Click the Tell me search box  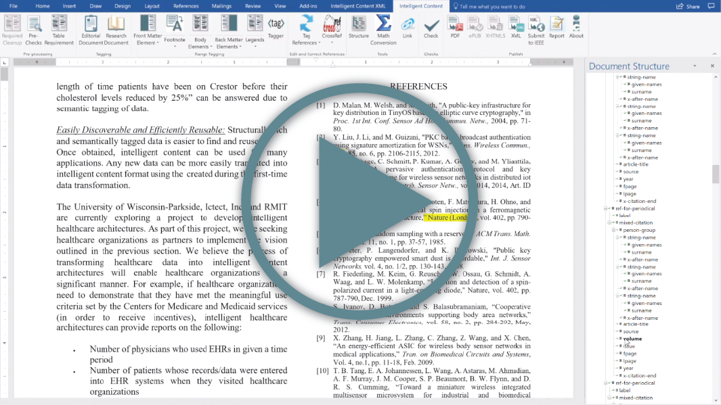click(x=489, y=7)
